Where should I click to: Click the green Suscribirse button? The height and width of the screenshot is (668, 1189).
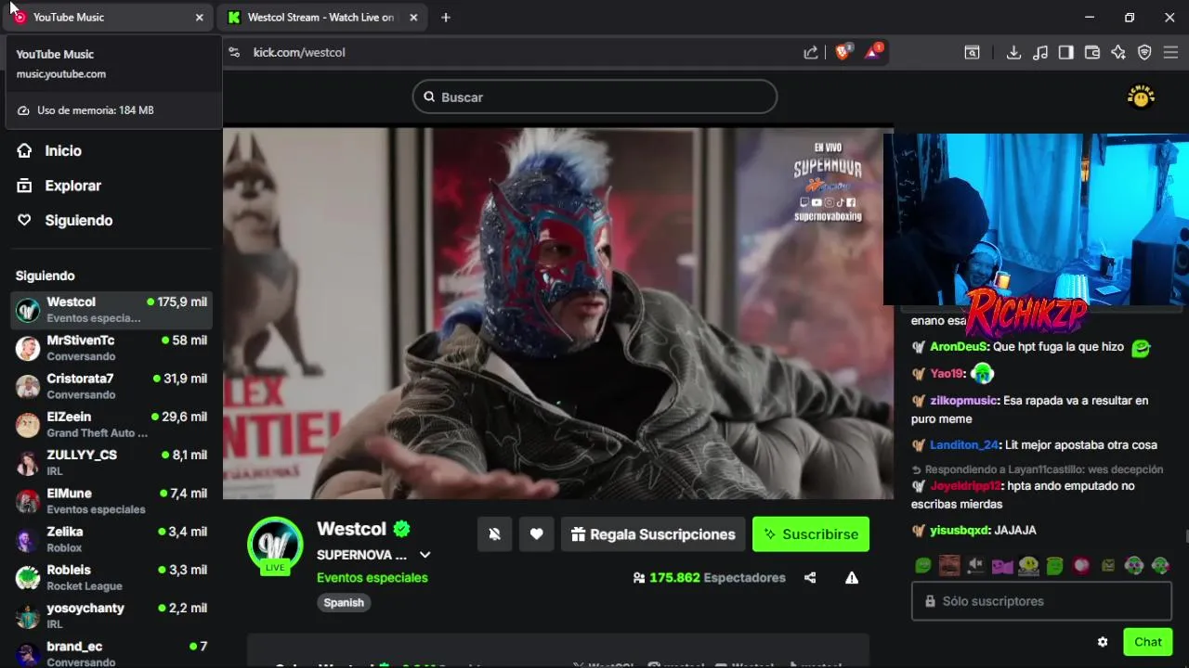811,534
